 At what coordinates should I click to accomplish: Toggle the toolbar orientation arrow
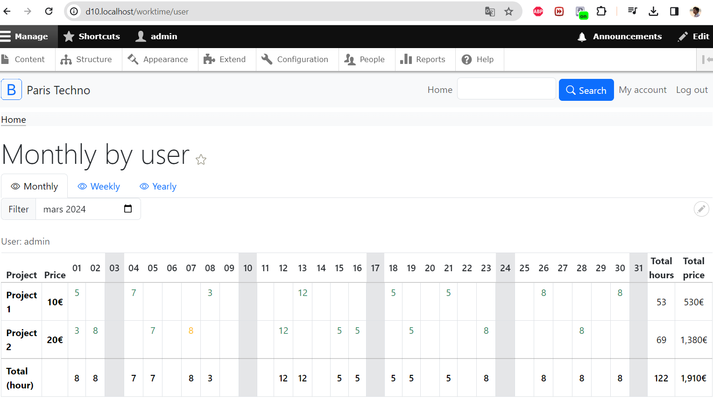coord(707,59)
